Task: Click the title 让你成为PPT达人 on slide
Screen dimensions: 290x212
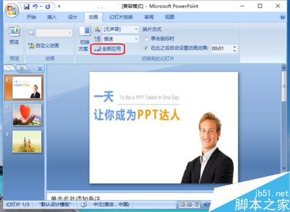Action: coord(137,114)
